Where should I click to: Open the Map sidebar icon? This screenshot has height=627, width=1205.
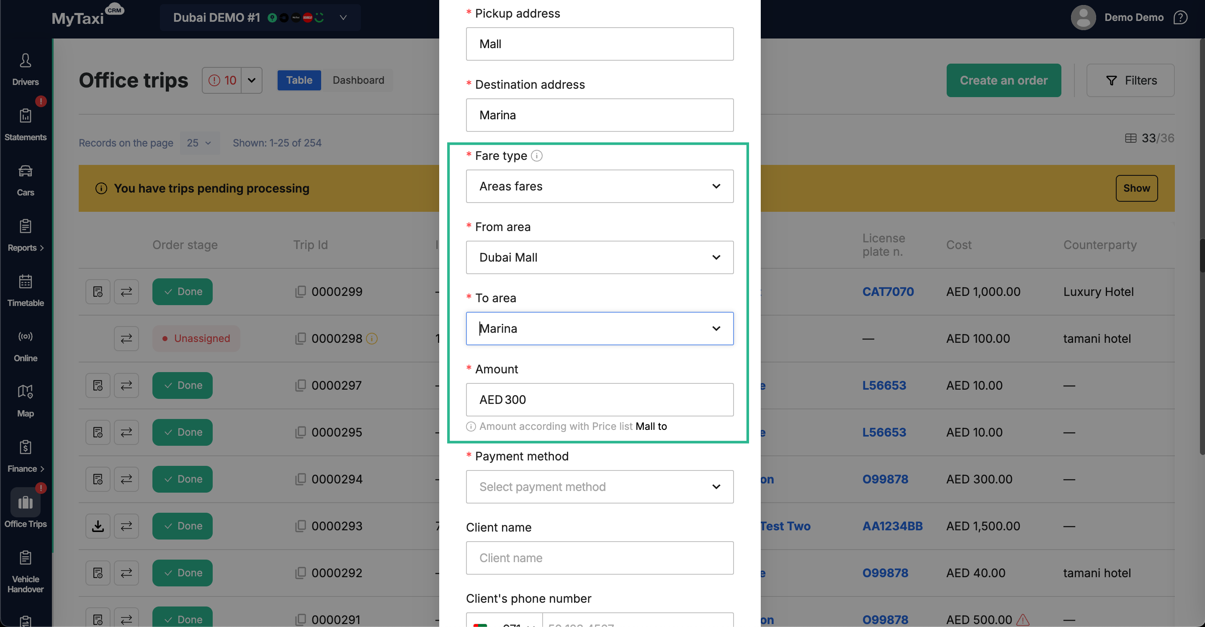tap(25, 392)
